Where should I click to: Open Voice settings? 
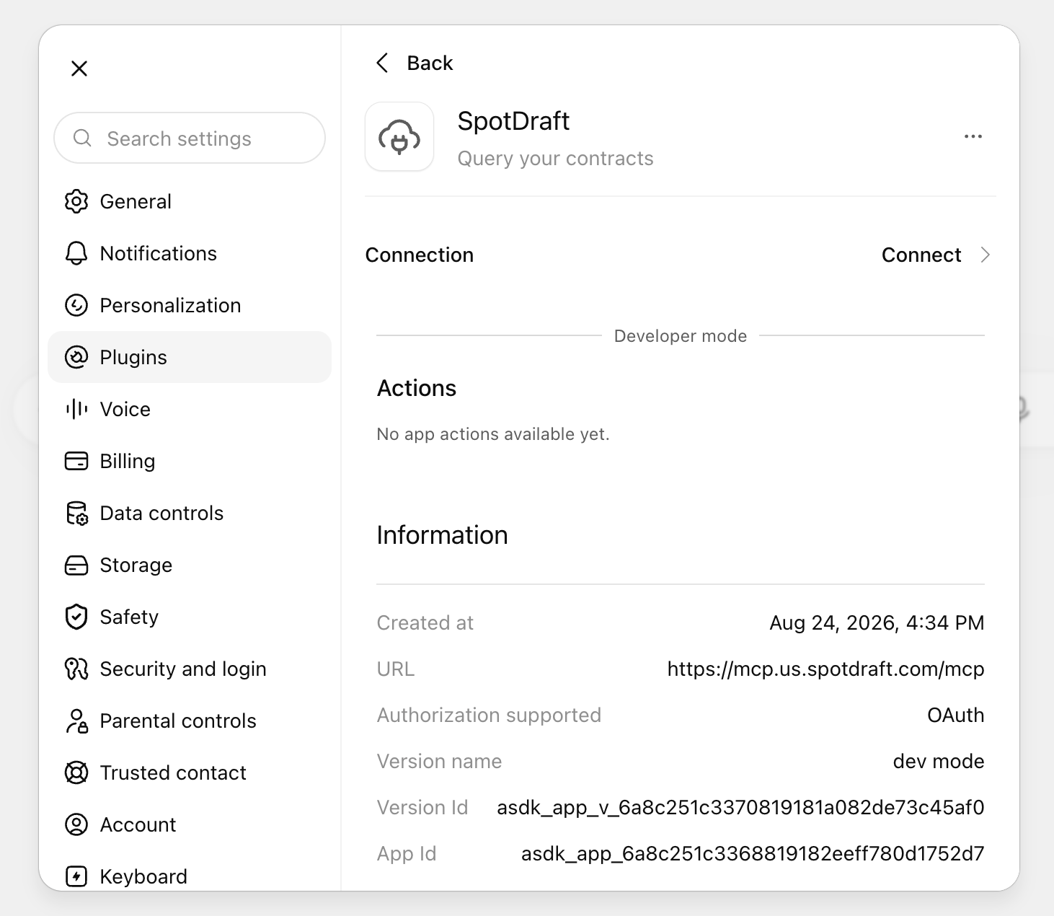(190, 409)
